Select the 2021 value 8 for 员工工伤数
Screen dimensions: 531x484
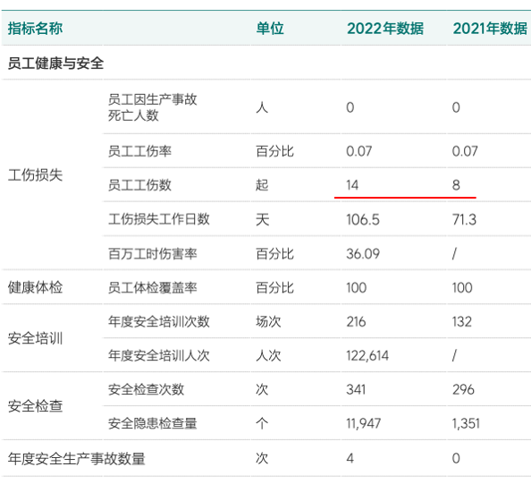456,185
